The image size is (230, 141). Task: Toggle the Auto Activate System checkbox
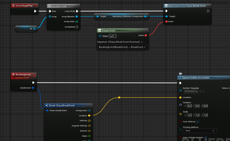[205, 137]
